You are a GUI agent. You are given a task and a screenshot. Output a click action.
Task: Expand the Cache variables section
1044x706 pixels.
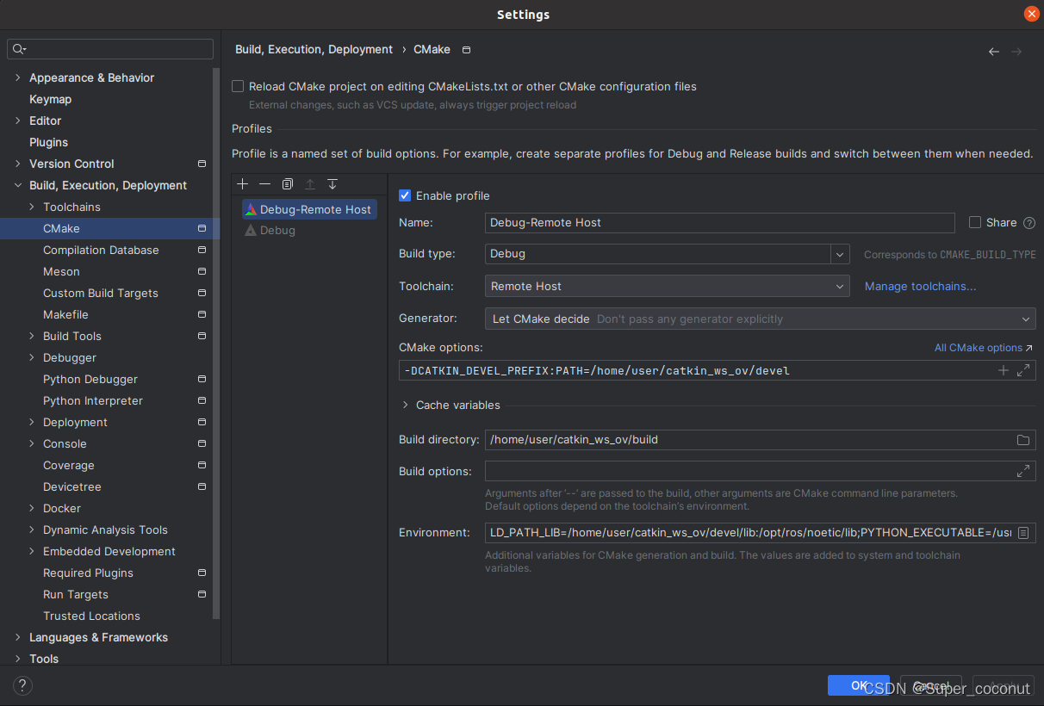click(x=404, y=405)
